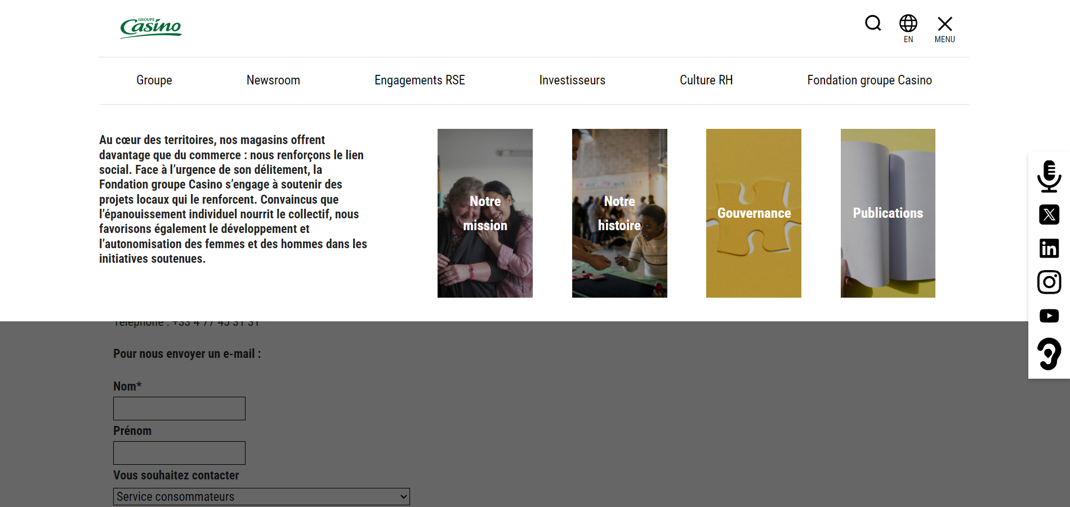Open the search magnifier icon

873,23
